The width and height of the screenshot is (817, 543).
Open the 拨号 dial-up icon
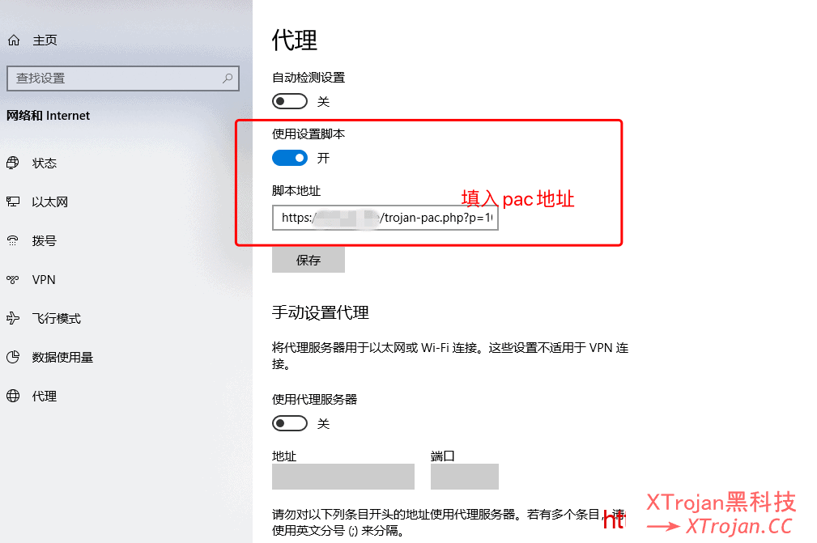pyautogui.click(x=13, y=240)
